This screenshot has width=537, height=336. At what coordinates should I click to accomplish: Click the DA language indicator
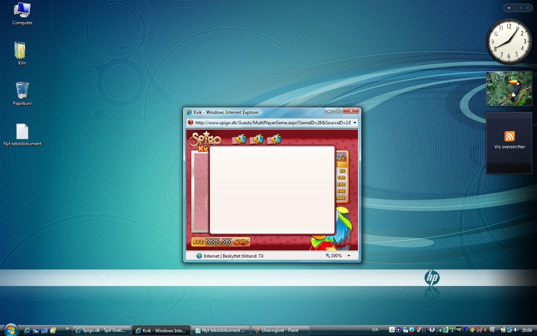(x=375, y=330)
